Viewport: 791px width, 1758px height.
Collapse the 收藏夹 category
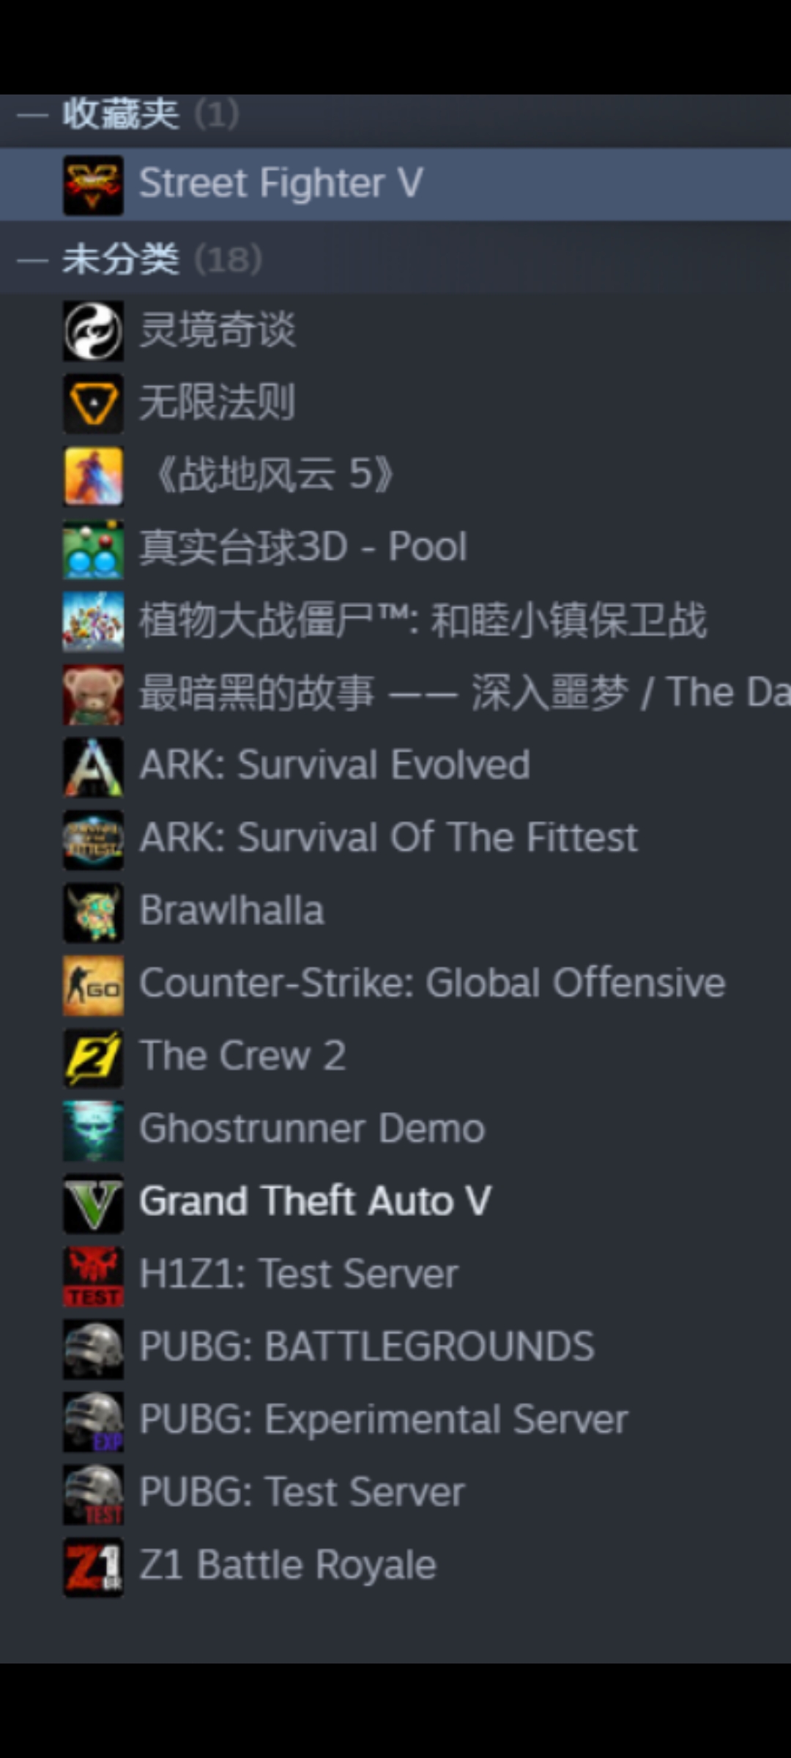pyautogui.click(x=32, y=114)
